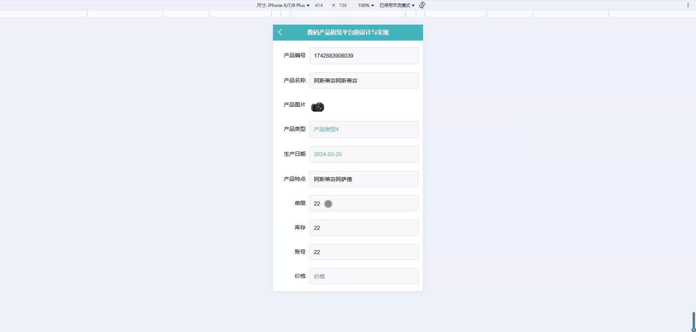The height and width of the screenshot is (332, 696).
Task: Click the 产品编号 label
Action: 294,55
